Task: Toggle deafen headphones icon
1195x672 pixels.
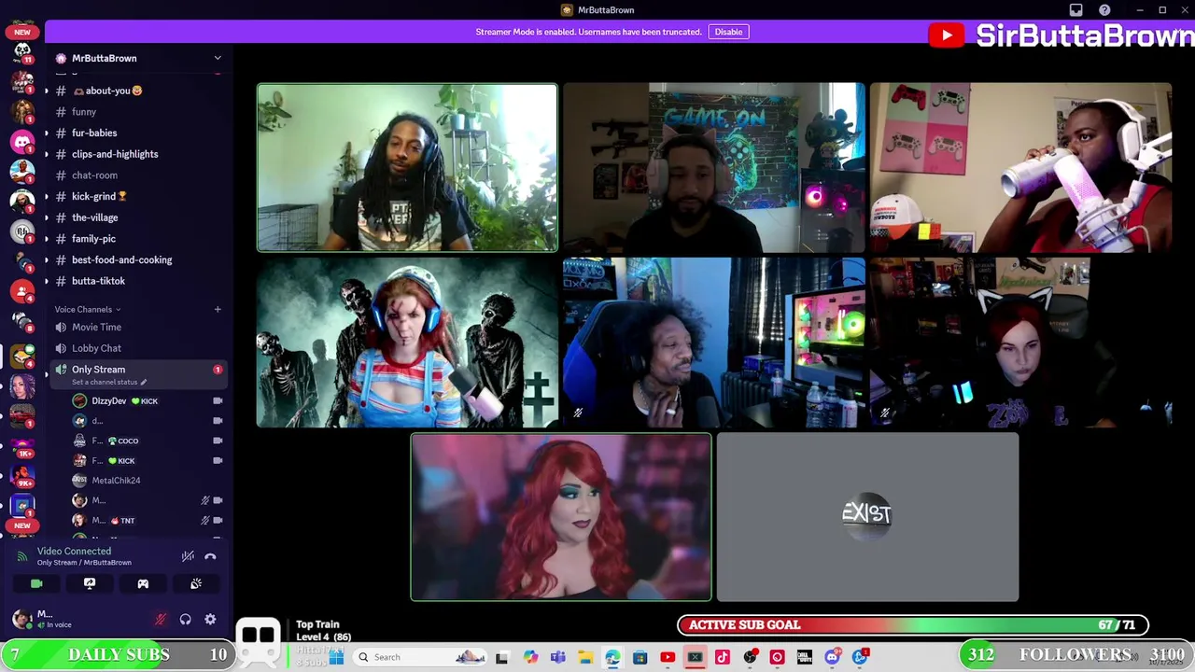Action: 185,619
